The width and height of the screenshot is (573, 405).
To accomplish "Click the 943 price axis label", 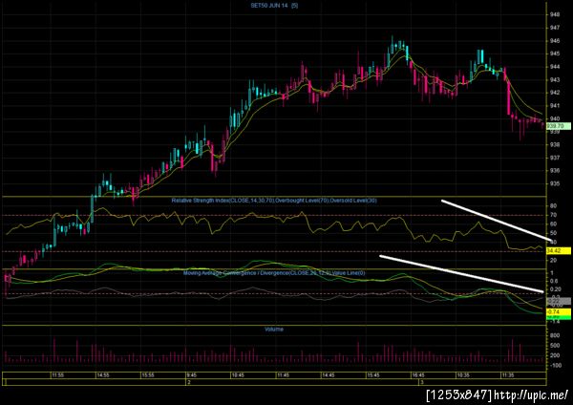I will 554,79.
